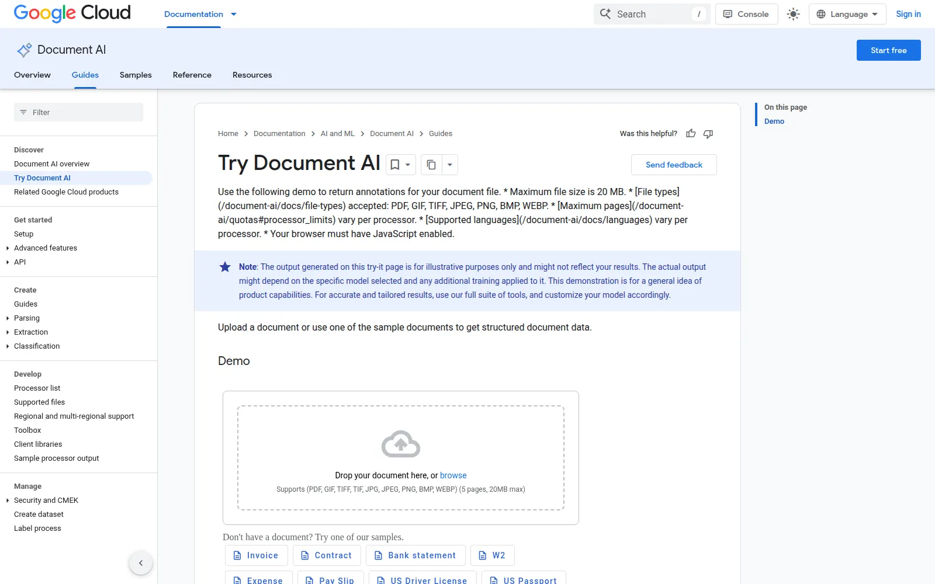The width and height of the screenshot is (935, 584).
Task: Toggle the light/dark theme sun icon
Action: pos(793,14)
